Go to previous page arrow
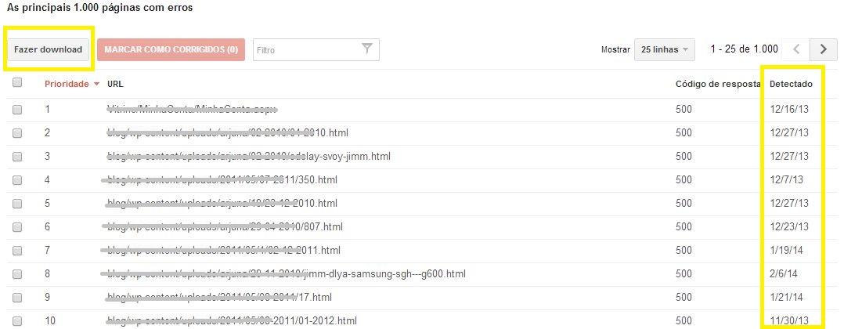 point(796,49)
